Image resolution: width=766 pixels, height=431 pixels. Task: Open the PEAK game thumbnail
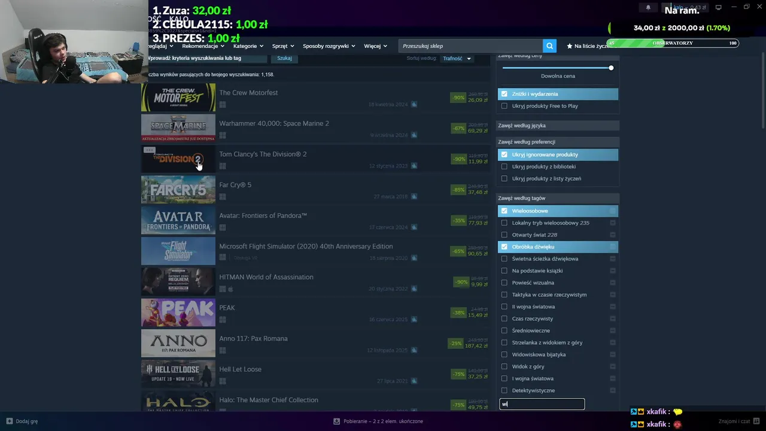178,312
